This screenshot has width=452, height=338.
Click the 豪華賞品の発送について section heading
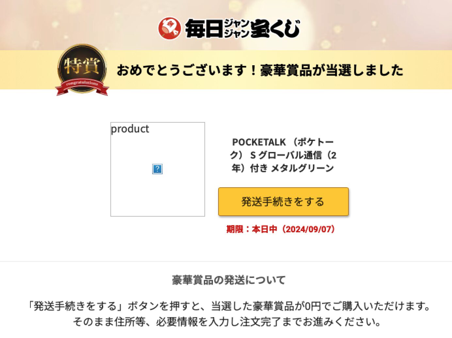(229, 280)
